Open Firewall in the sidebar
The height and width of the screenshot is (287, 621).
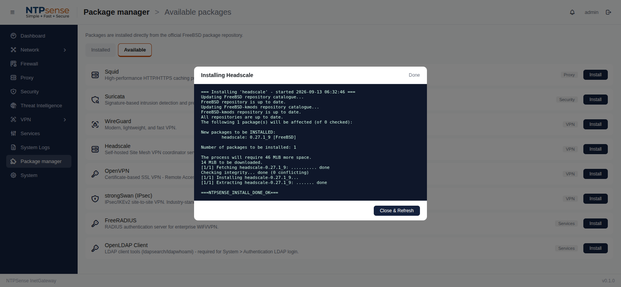(39, 64)
